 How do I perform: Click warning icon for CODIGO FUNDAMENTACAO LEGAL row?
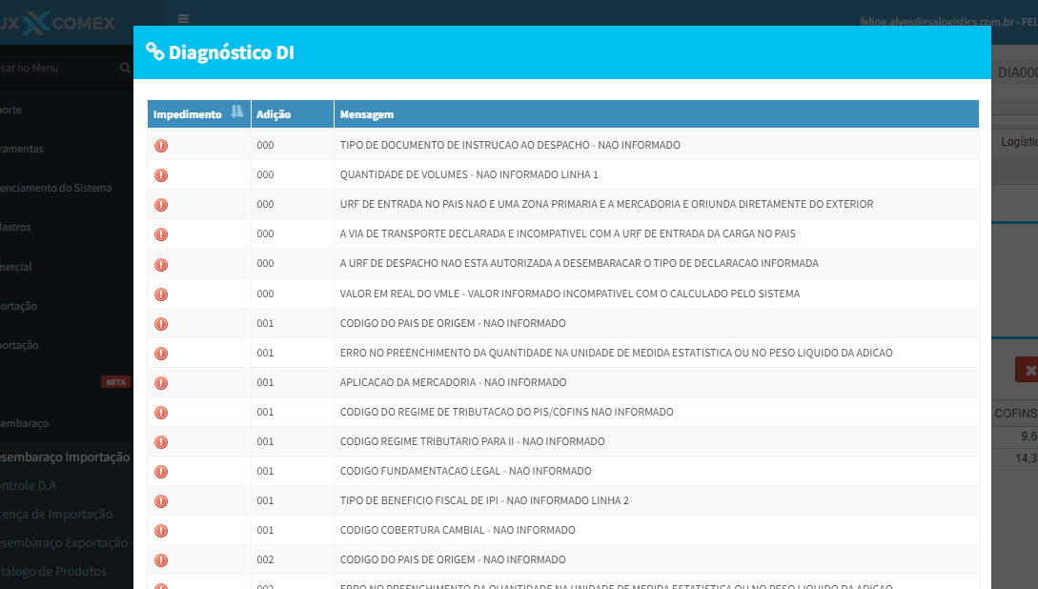161,472
